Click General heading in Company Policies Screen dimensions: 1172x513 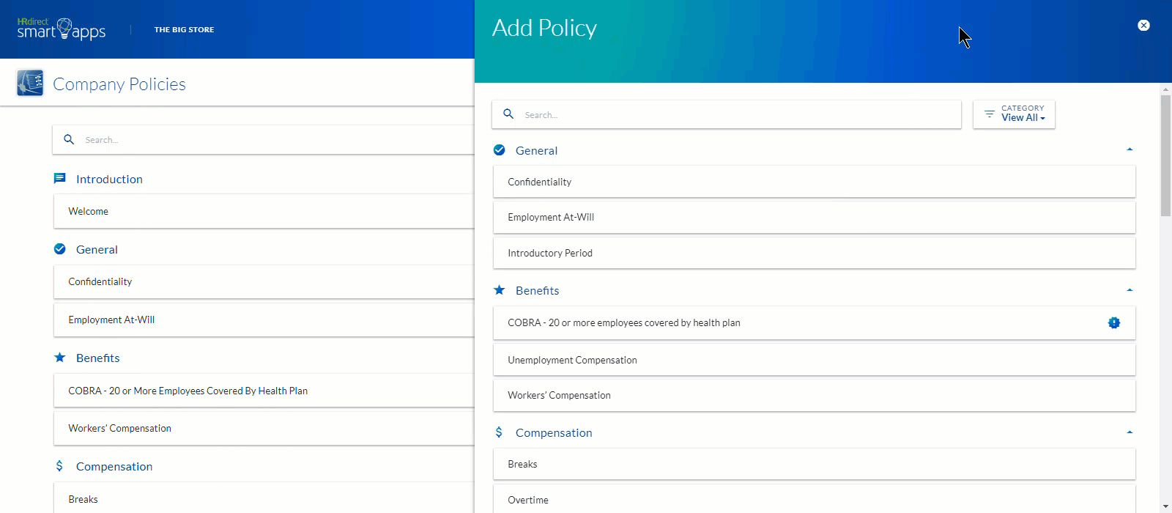[x=97, y=249]
